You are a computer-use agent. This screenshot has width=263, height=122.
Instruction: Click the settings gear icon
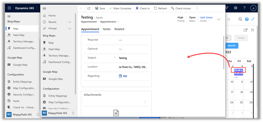pos(236,8)
